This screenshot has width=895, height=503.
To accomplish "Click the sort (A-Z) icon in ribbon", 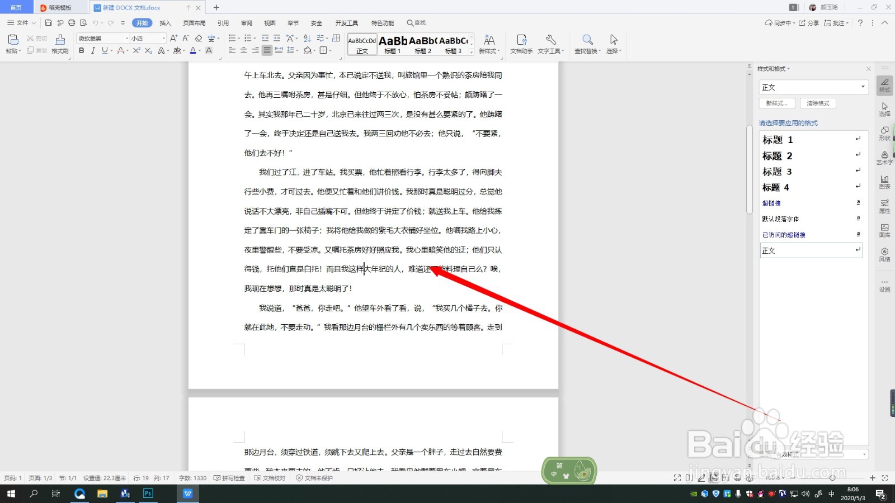I will 307,38.
